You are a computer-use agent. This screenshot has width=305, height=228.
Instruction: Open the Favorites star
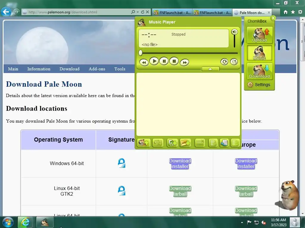(x=293, y=12)
